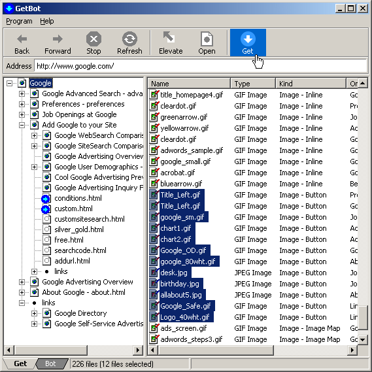Expand Google User Demographics node
The image size is (372, 372).
pos(34,167)
